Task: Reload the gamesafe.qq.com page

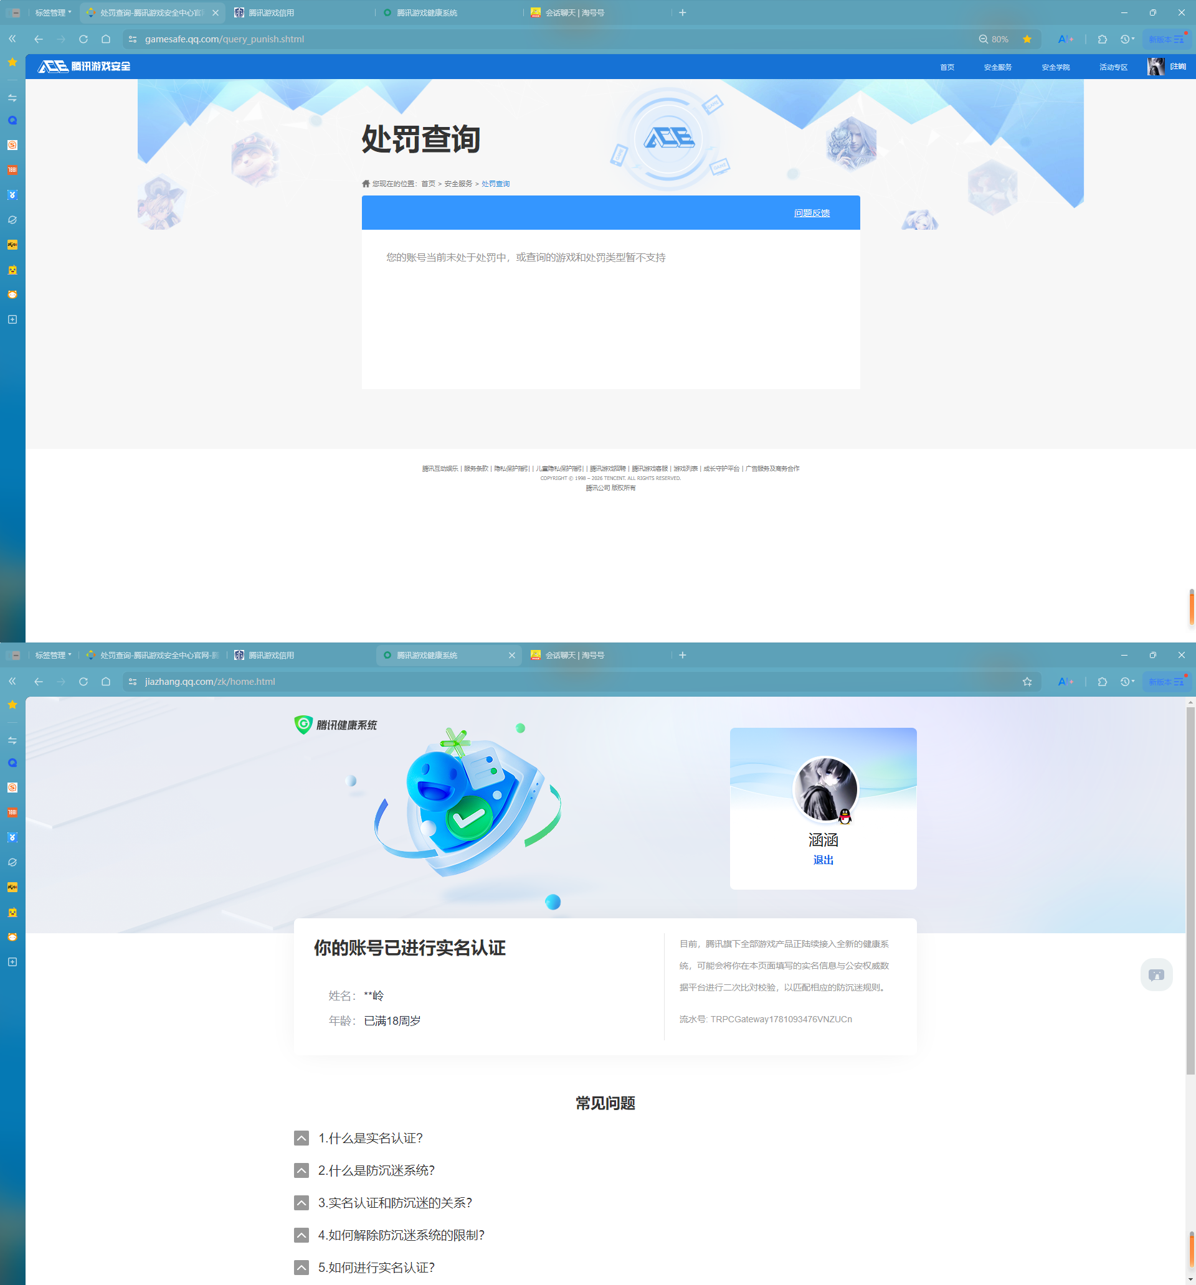Action: [83, 39]
